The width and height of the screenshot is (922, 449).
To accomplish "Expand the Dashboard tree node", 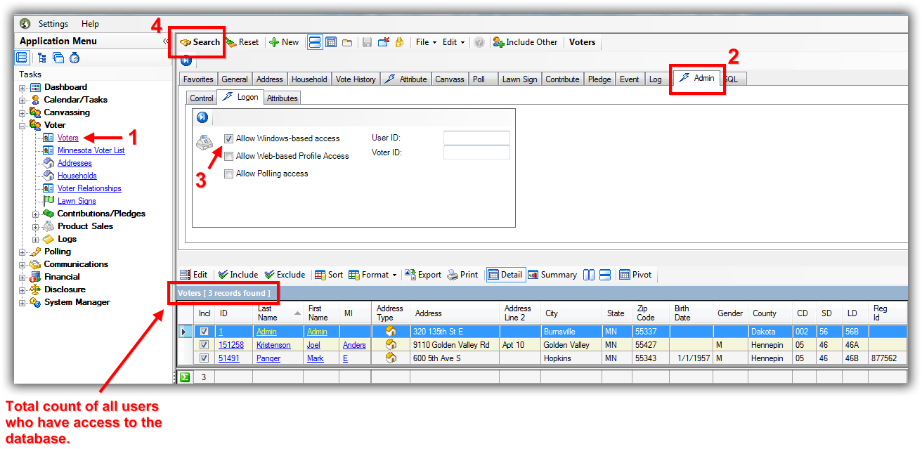I will tap(22, 88).
